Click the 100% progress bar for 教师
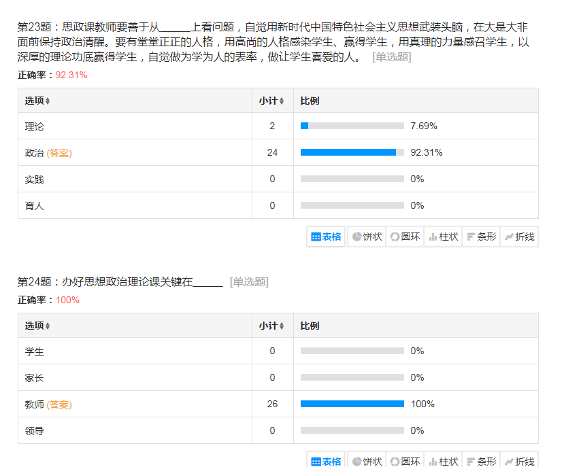This screenshot has width=564, height=467. click(352, 404)
